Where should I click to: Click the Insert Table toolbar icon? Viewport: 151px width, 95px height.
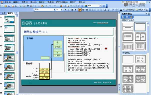coord(64,6)
